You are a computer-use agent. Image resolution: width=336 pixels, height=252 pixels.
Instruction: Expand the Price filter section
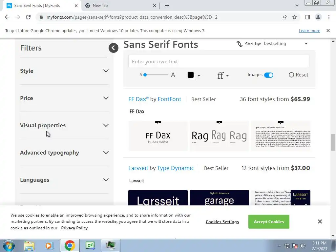64,98
